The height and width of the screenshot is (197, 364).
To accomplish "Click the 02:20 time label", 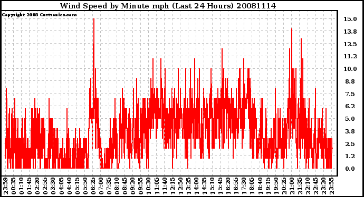I will pos(37,186).
